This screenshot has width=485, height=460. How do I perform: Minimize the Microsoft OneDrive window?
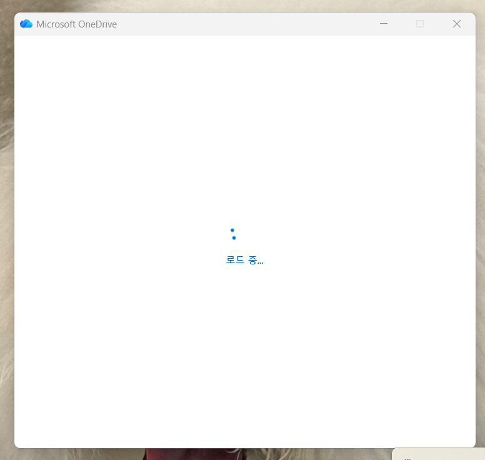point(384,24)
